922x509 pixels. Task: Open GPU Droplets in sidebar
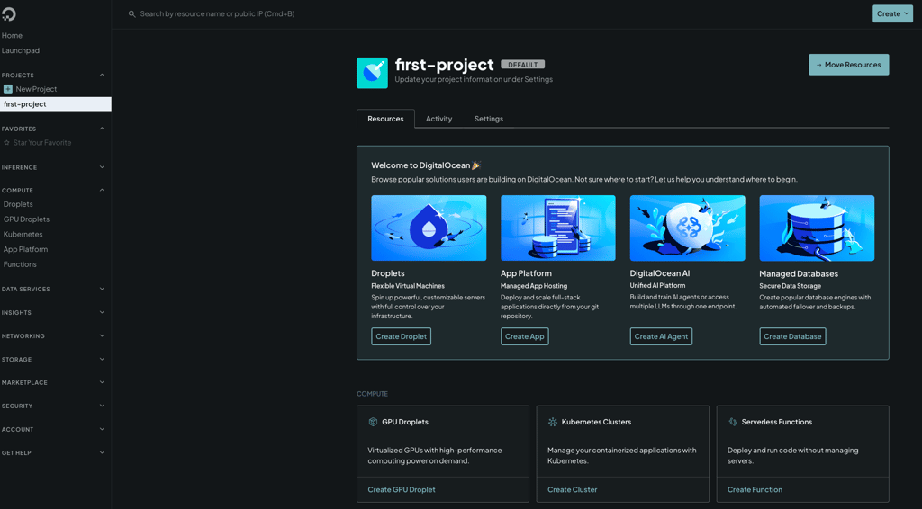[x=26, y=219]
